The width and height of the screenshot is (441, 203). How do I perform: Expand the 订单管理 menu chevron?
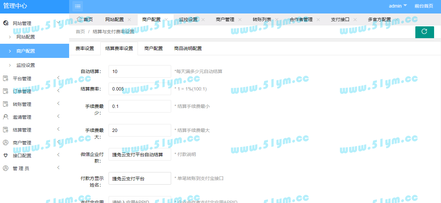point(59,90)
